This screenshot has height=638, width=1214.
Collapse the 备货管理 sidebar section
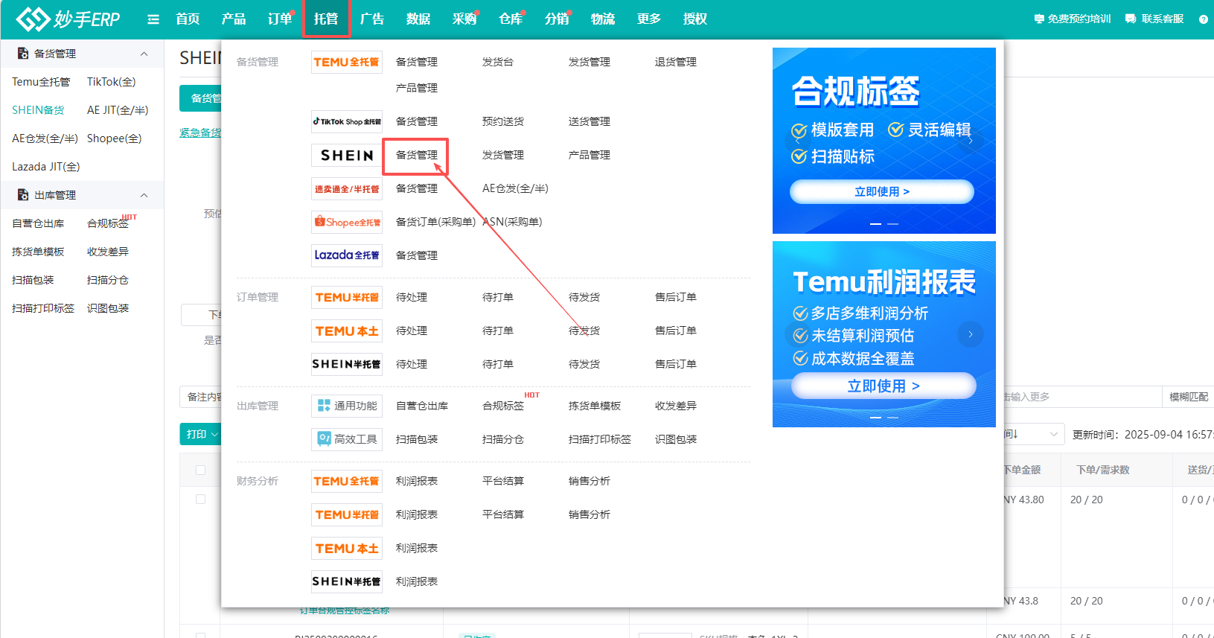pos(144,54)
